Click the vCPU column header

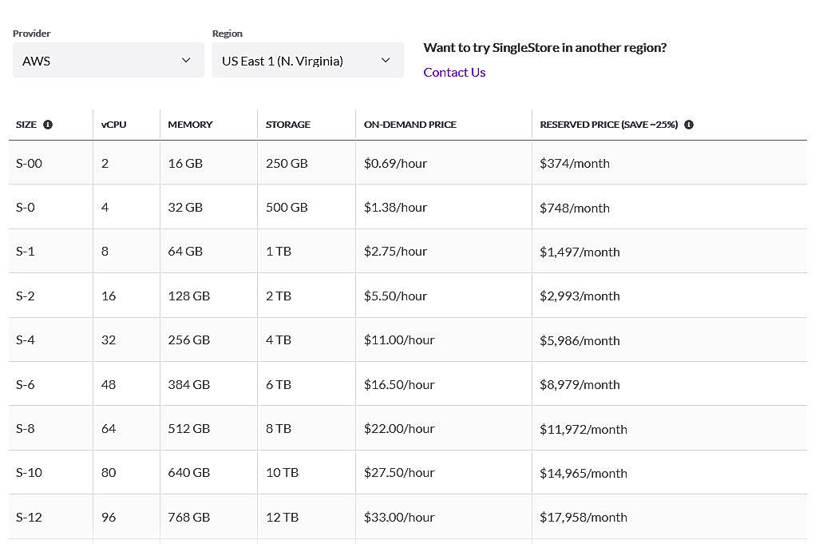point(114,125)
